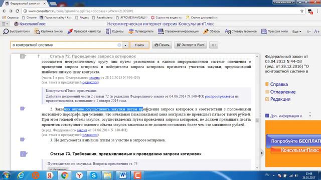Open редакции link under part 1 note

(90, 82)
